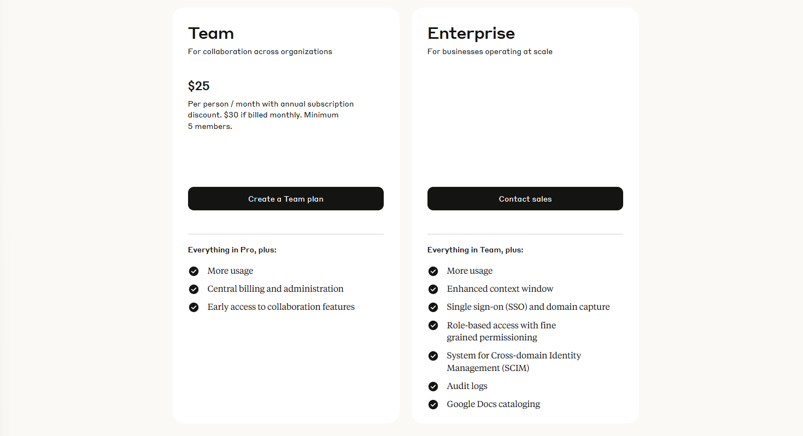This screenshot has height=436, width=803.
Task: Click checkmark icon for Early access to collaboration features
Action: click(x=194, y=307)
